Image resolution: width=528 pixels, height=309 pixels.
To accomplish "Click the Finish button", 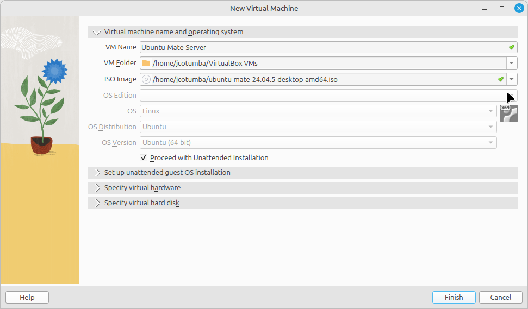I will [x=454, y=297].
